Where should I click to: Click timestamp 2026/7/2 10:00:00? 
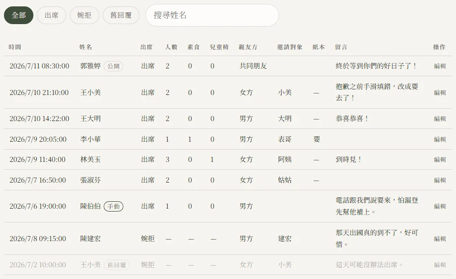click(x=37, y=265)
